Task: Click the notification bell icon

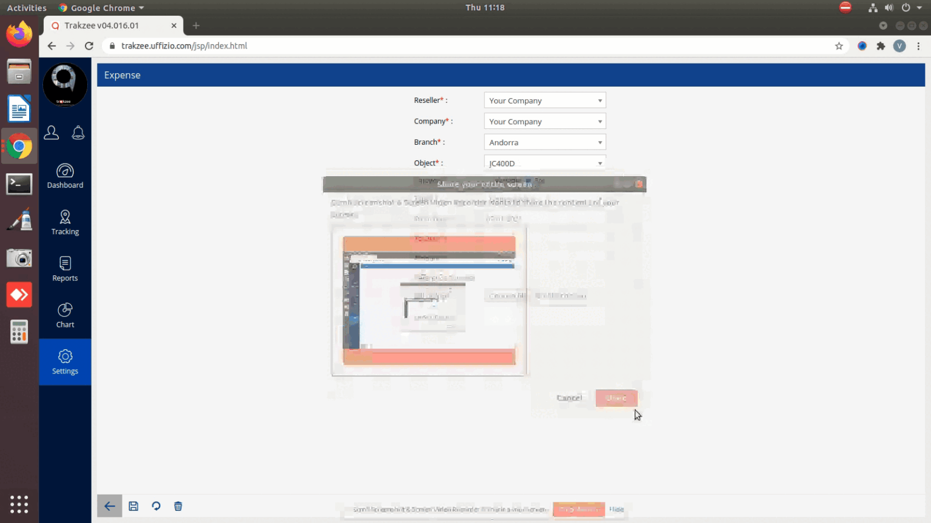Action: [78, 133]
